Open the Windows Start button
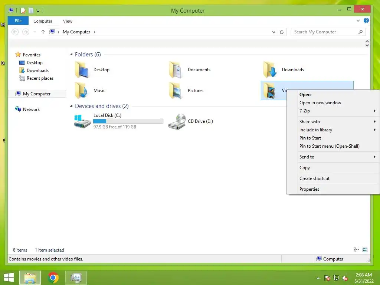This screenshot has height=285, width=380. (x=9, y=278)
